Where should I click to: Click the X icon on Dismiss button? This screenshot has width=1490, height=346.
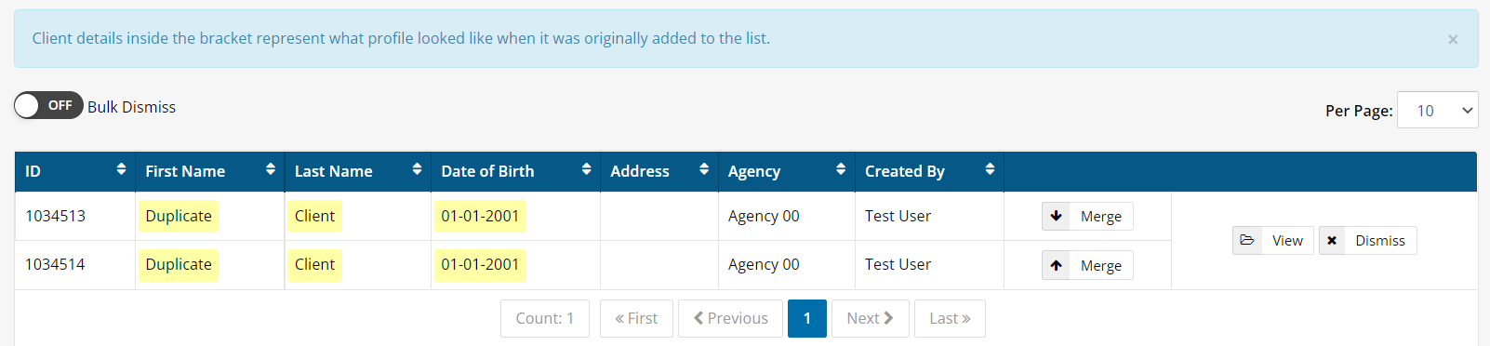(x=1332, y=240)
